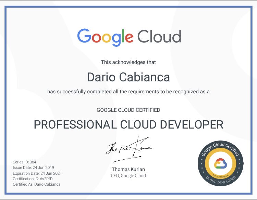The image size is (257, 200).
Task: Click the Cloud Developer certification badge
Action: [221, 163]
